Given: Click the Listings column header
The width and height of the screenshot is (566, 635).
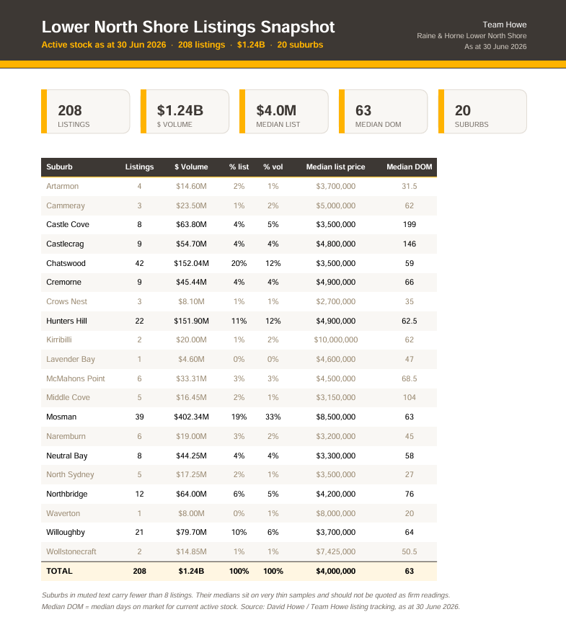Looking at the screenshot, I should pos(139,166).
